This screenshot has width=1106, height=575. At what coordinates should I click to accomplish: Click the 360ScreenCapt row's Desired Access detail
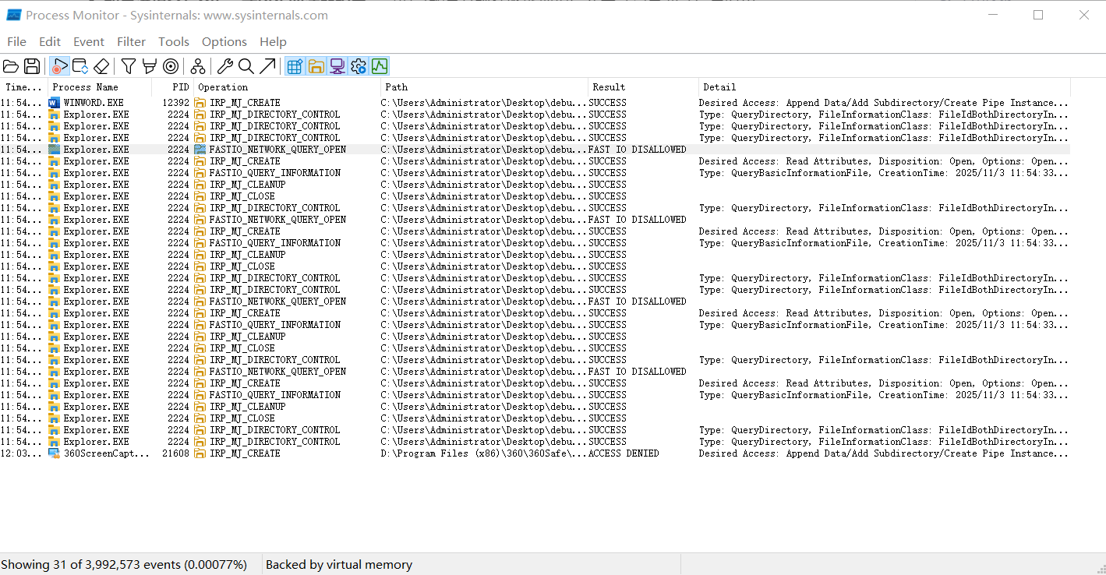(x=884, y=453)
